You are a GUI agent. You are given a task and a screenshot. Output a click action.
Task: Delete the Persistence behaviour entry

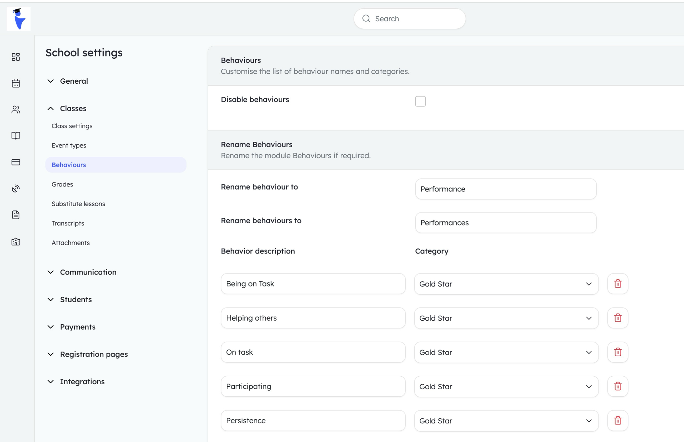point(618,421)
